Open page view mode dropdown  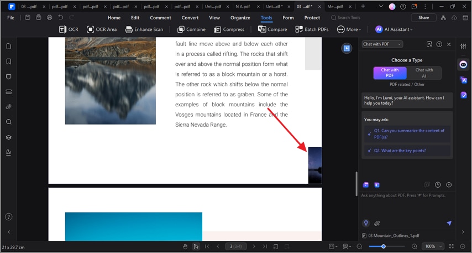347,246
